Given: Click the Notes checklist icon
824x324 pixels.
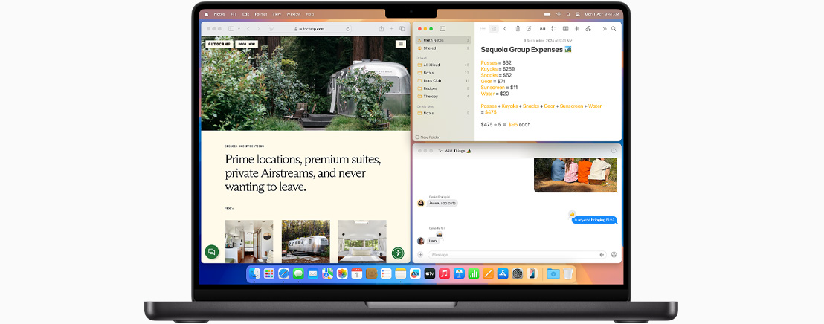Looking at the screenshot, I should (x=553, y=29).
